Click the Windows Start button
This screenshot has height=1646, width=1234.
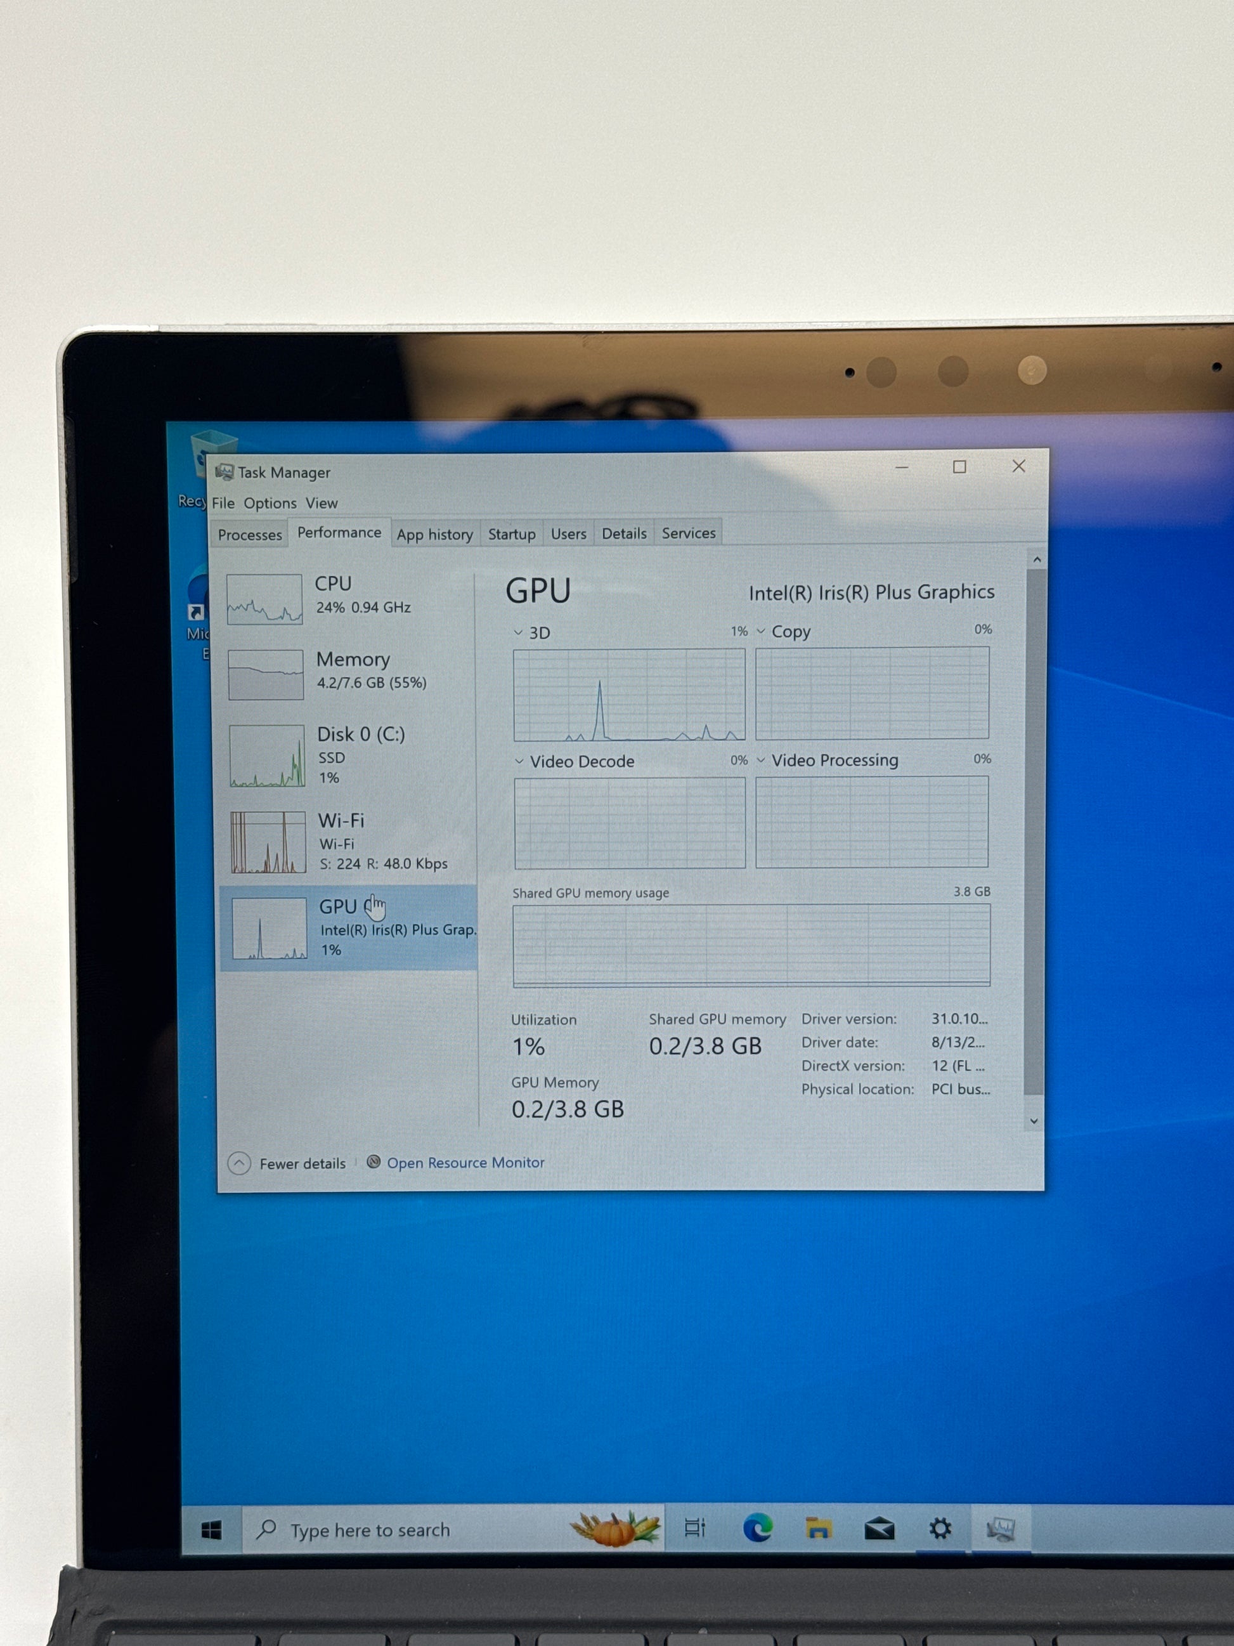pyautogui.click(x=211, y=1530)
